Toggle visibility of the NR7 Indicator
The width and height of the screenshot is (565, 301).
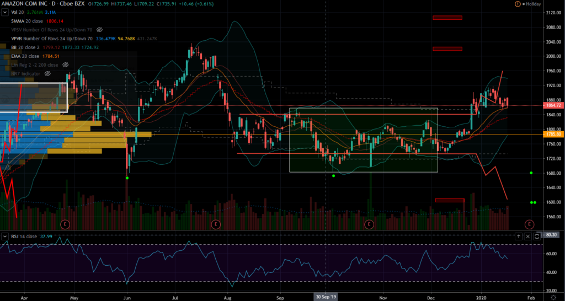[48, 73]
